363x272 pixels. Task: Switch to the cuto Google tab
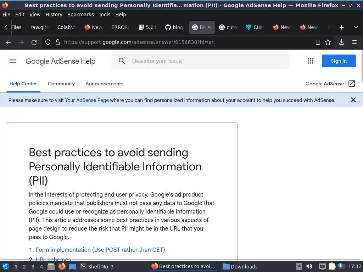228,27
